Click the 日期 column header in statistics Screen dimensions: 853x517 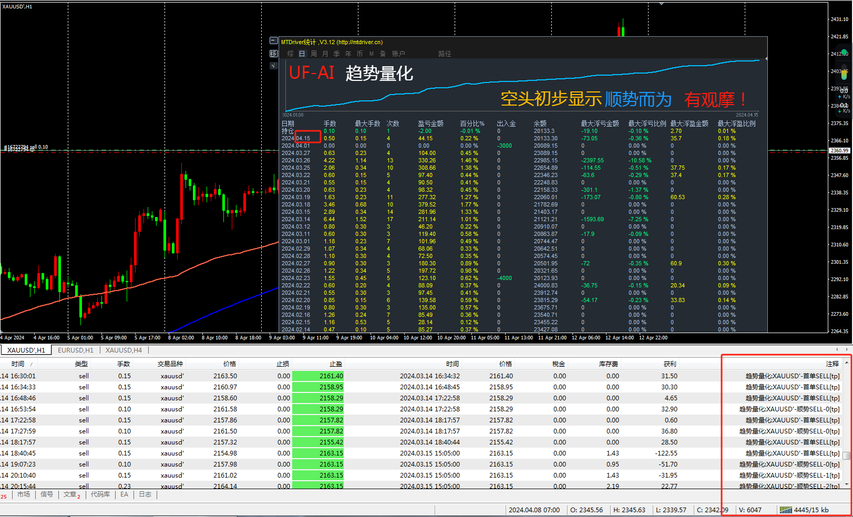point(287,123)
